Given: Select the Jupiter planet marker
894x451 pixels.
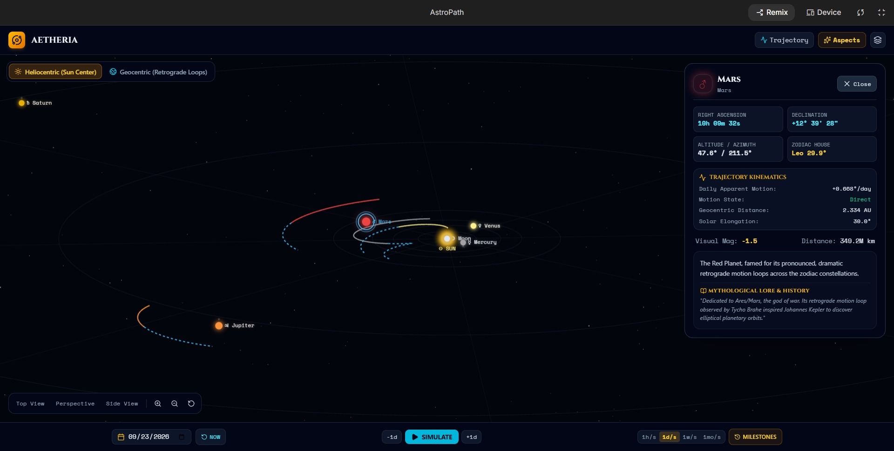Looking at the screenshot, I should [219, 325].
